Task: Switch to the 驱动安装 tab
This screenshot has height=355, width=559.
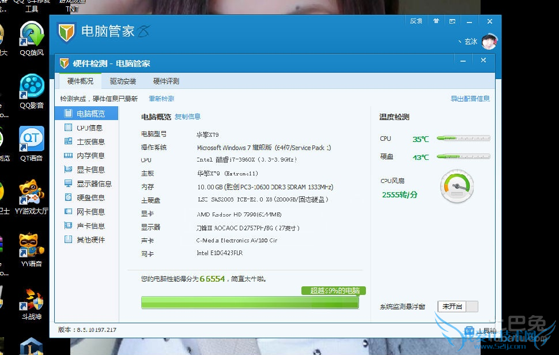Action: pos(123,81)
